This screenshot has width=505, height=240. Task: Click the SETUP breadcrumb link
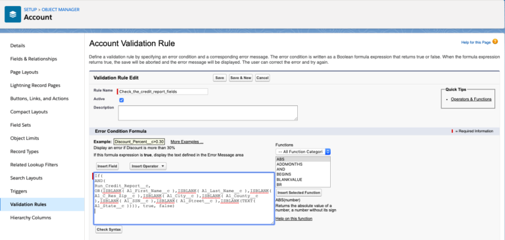(30, 10)
